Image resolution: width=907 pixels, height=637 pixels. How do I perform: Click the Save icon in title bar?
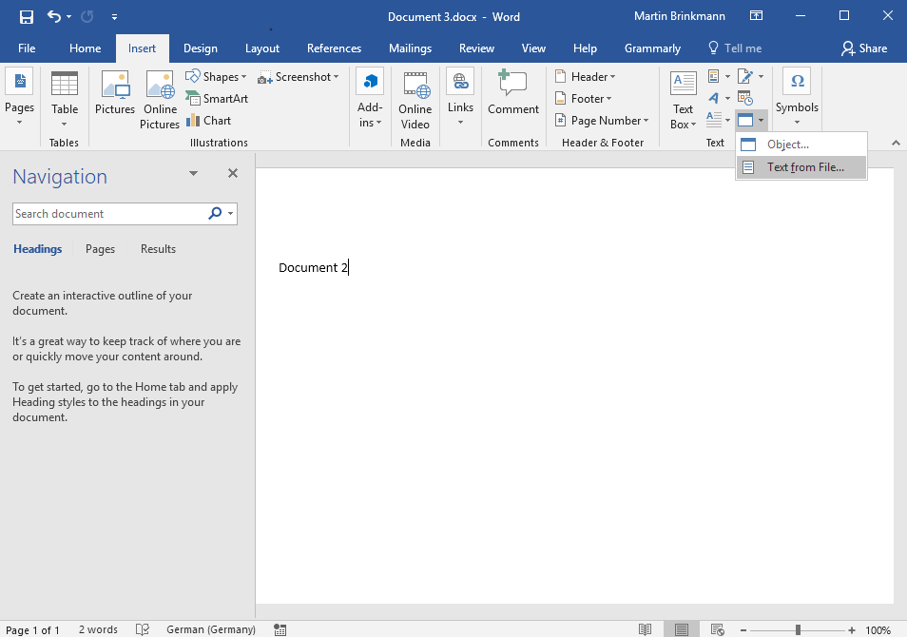pos(27,17)
